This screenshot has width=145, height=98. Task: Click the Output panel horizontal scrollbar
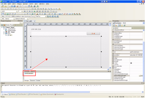[x=47, y=92]
